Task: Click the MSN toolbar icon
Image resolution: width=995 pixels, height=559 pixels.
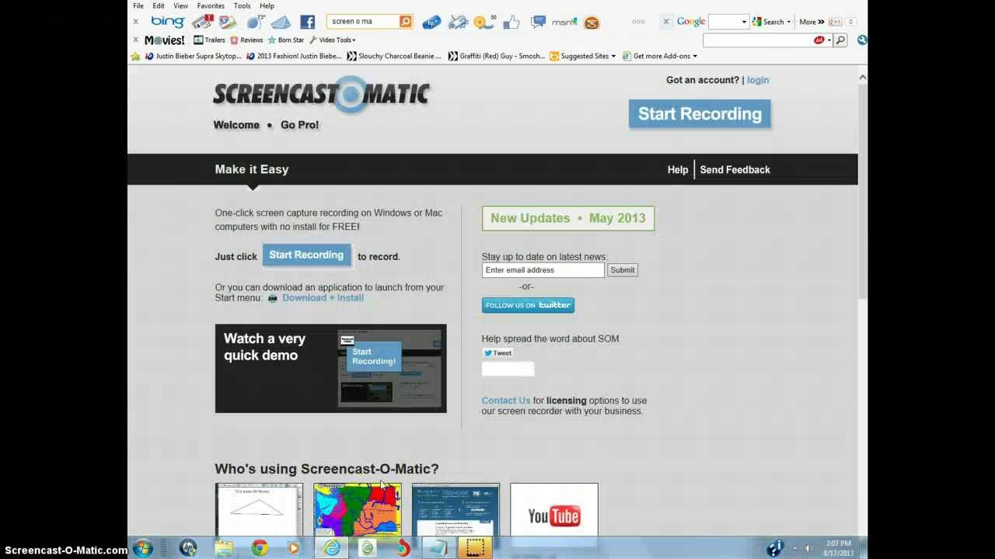Action: [564, 22]
